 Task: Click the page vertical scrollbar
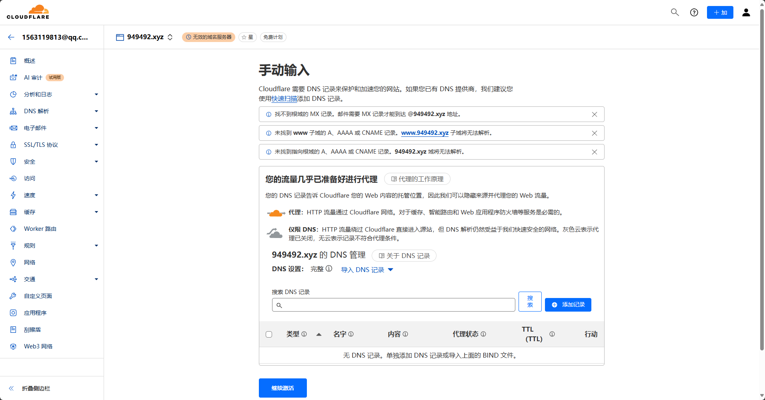coord(762,180)
